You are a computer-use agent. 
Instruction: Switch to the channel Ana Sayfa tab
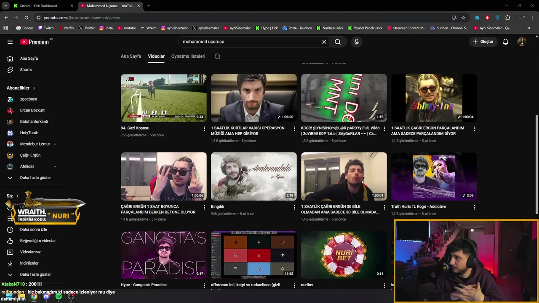(x=131, y=56)
